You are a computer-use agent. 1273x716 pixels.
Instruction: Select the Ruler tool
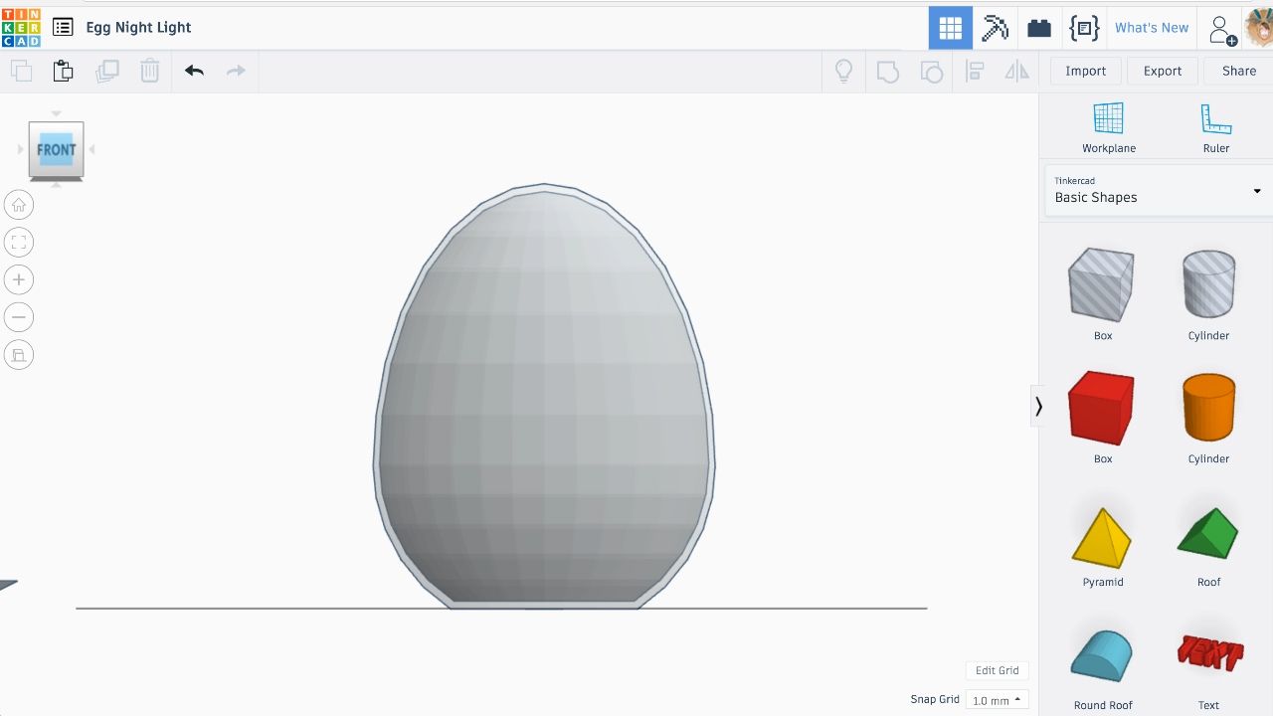pos(1215,128)
